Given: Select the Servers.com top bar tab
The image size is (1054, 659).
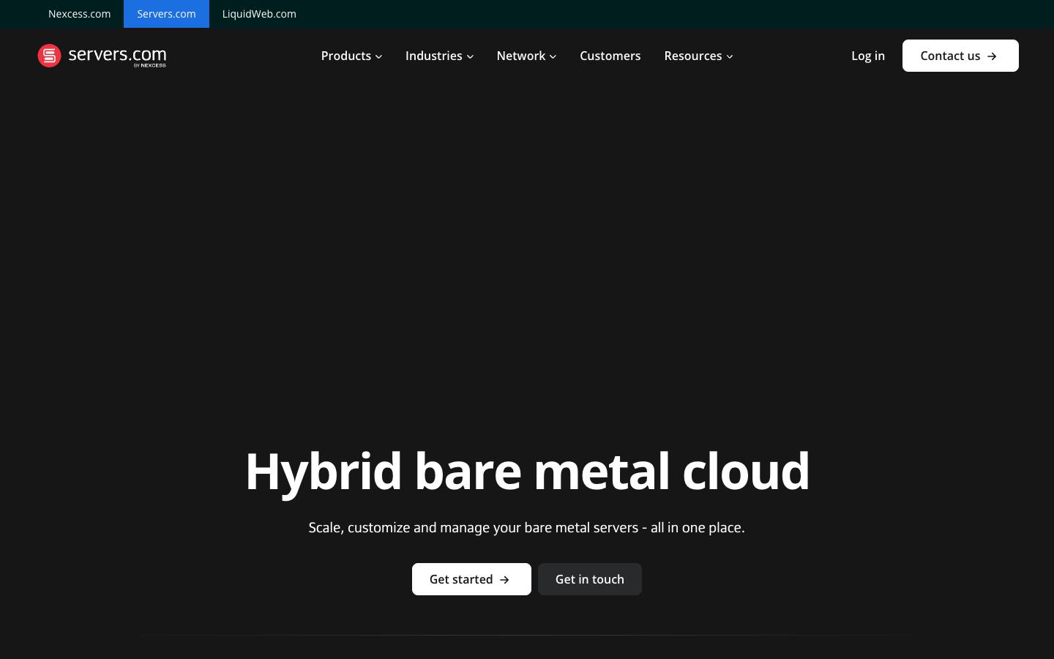Looking at the screenshot, I should (166, 14).
